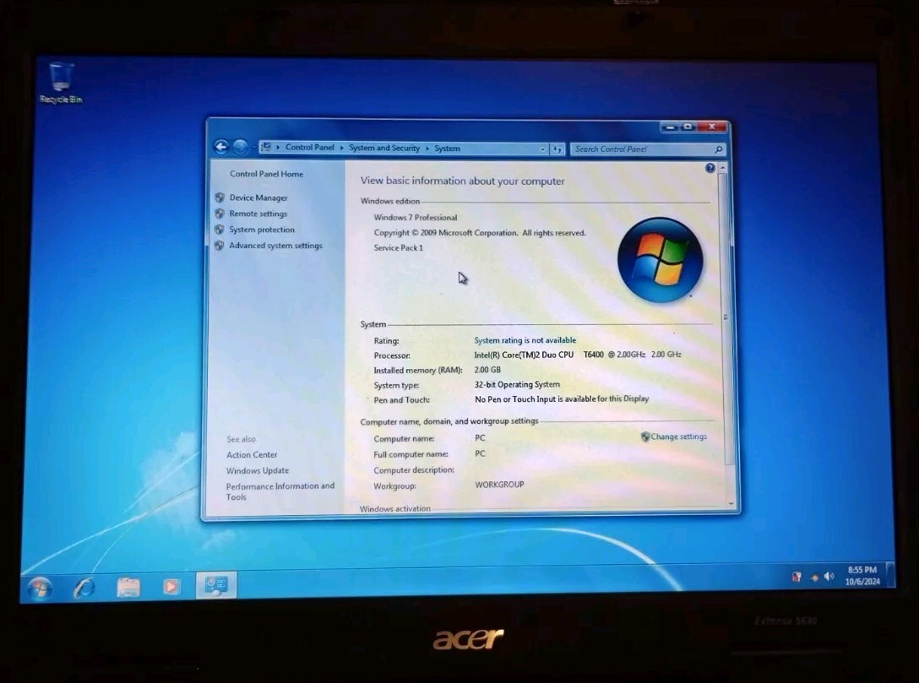This screenshot has width=919, height=683.
Task: Go back with the navigation arrow
Action: [221, 147]
